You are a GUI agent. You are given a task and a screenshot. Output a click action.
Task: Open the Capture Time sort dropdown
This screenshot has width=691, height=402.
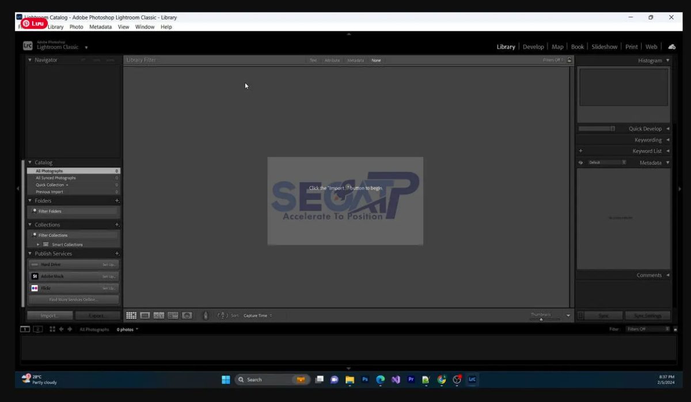(257, 316)
